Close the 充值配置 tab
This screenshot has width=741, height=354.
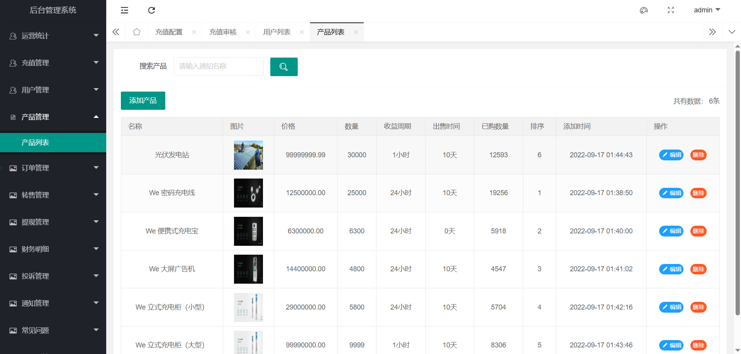[194, 32]
